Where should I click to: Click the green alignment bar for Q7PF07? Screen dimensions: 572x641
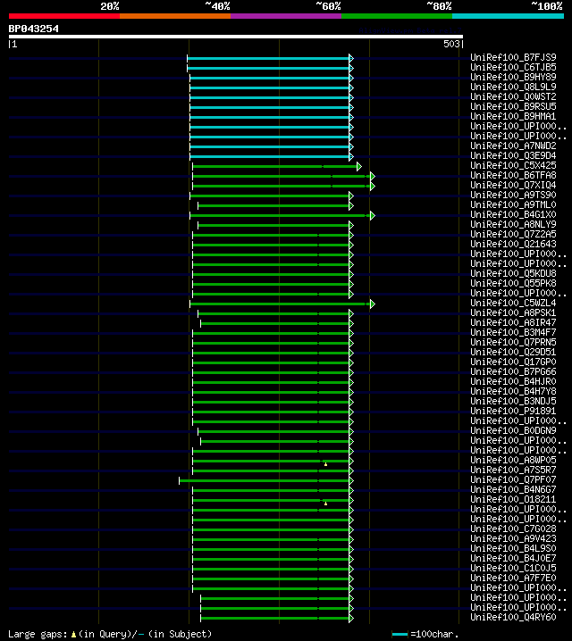pyautogui.click(x=264, y=480)
